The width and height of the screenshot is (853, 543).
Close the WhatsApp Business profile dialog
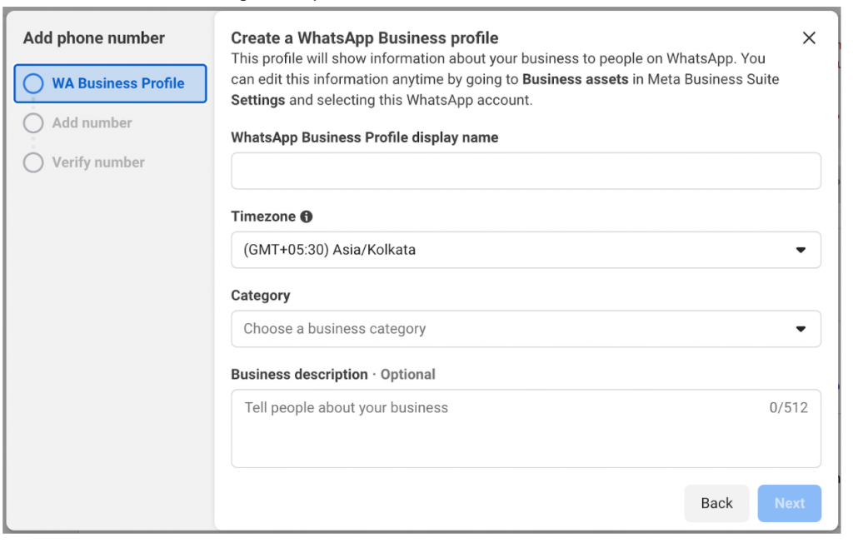click(x=809, y=38)
